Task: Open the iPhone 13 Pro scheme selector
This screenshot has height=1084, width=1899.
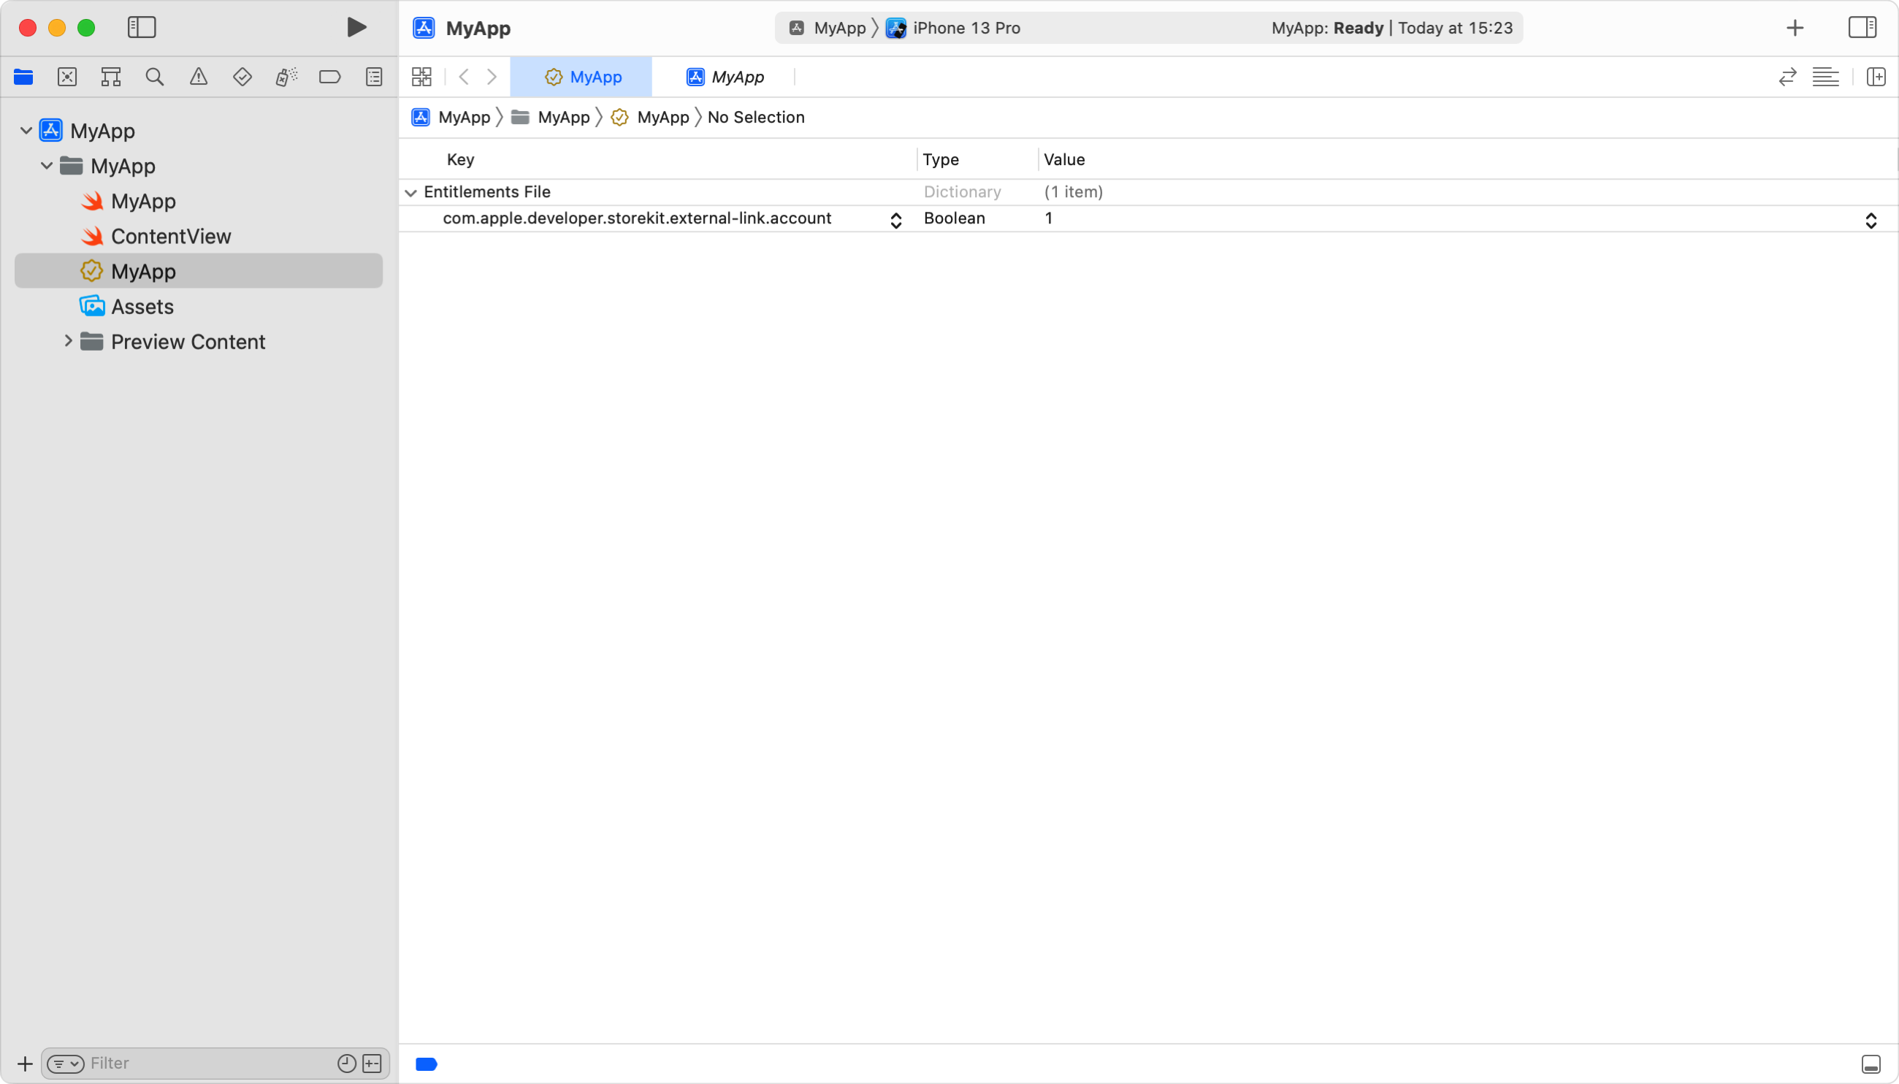Action: click(965, 28)
